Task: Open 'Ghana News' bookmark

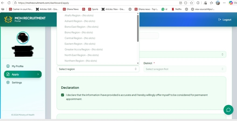Action: 71,9
